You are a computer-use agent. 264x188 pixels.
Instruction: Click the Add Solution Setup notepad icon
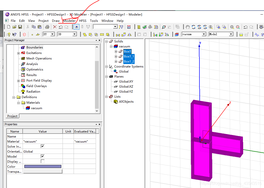point(139,27)
